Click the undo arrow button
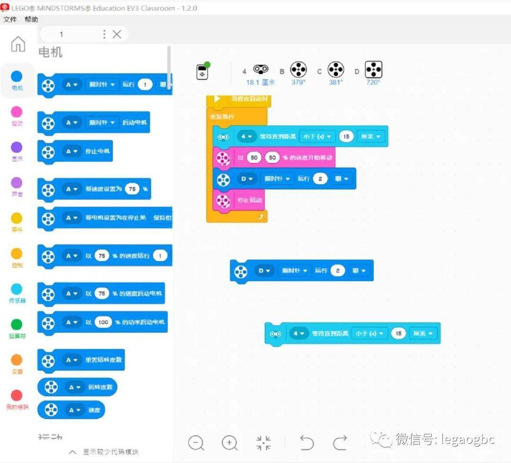The height and width of the screenshot is (463, 511). coord(308,443)
